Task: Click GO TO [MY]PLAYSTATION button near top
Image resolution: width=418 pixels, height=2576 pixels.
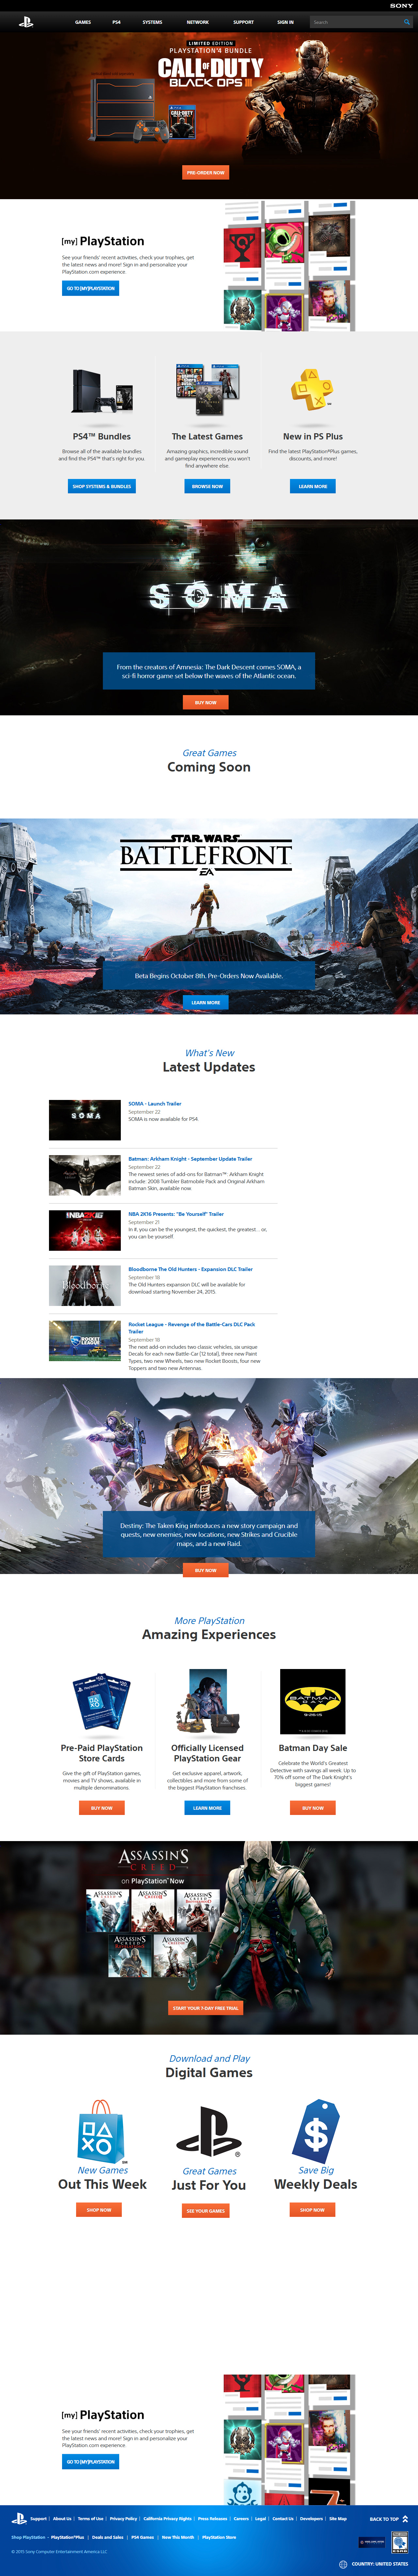Action: click(90, 288)
